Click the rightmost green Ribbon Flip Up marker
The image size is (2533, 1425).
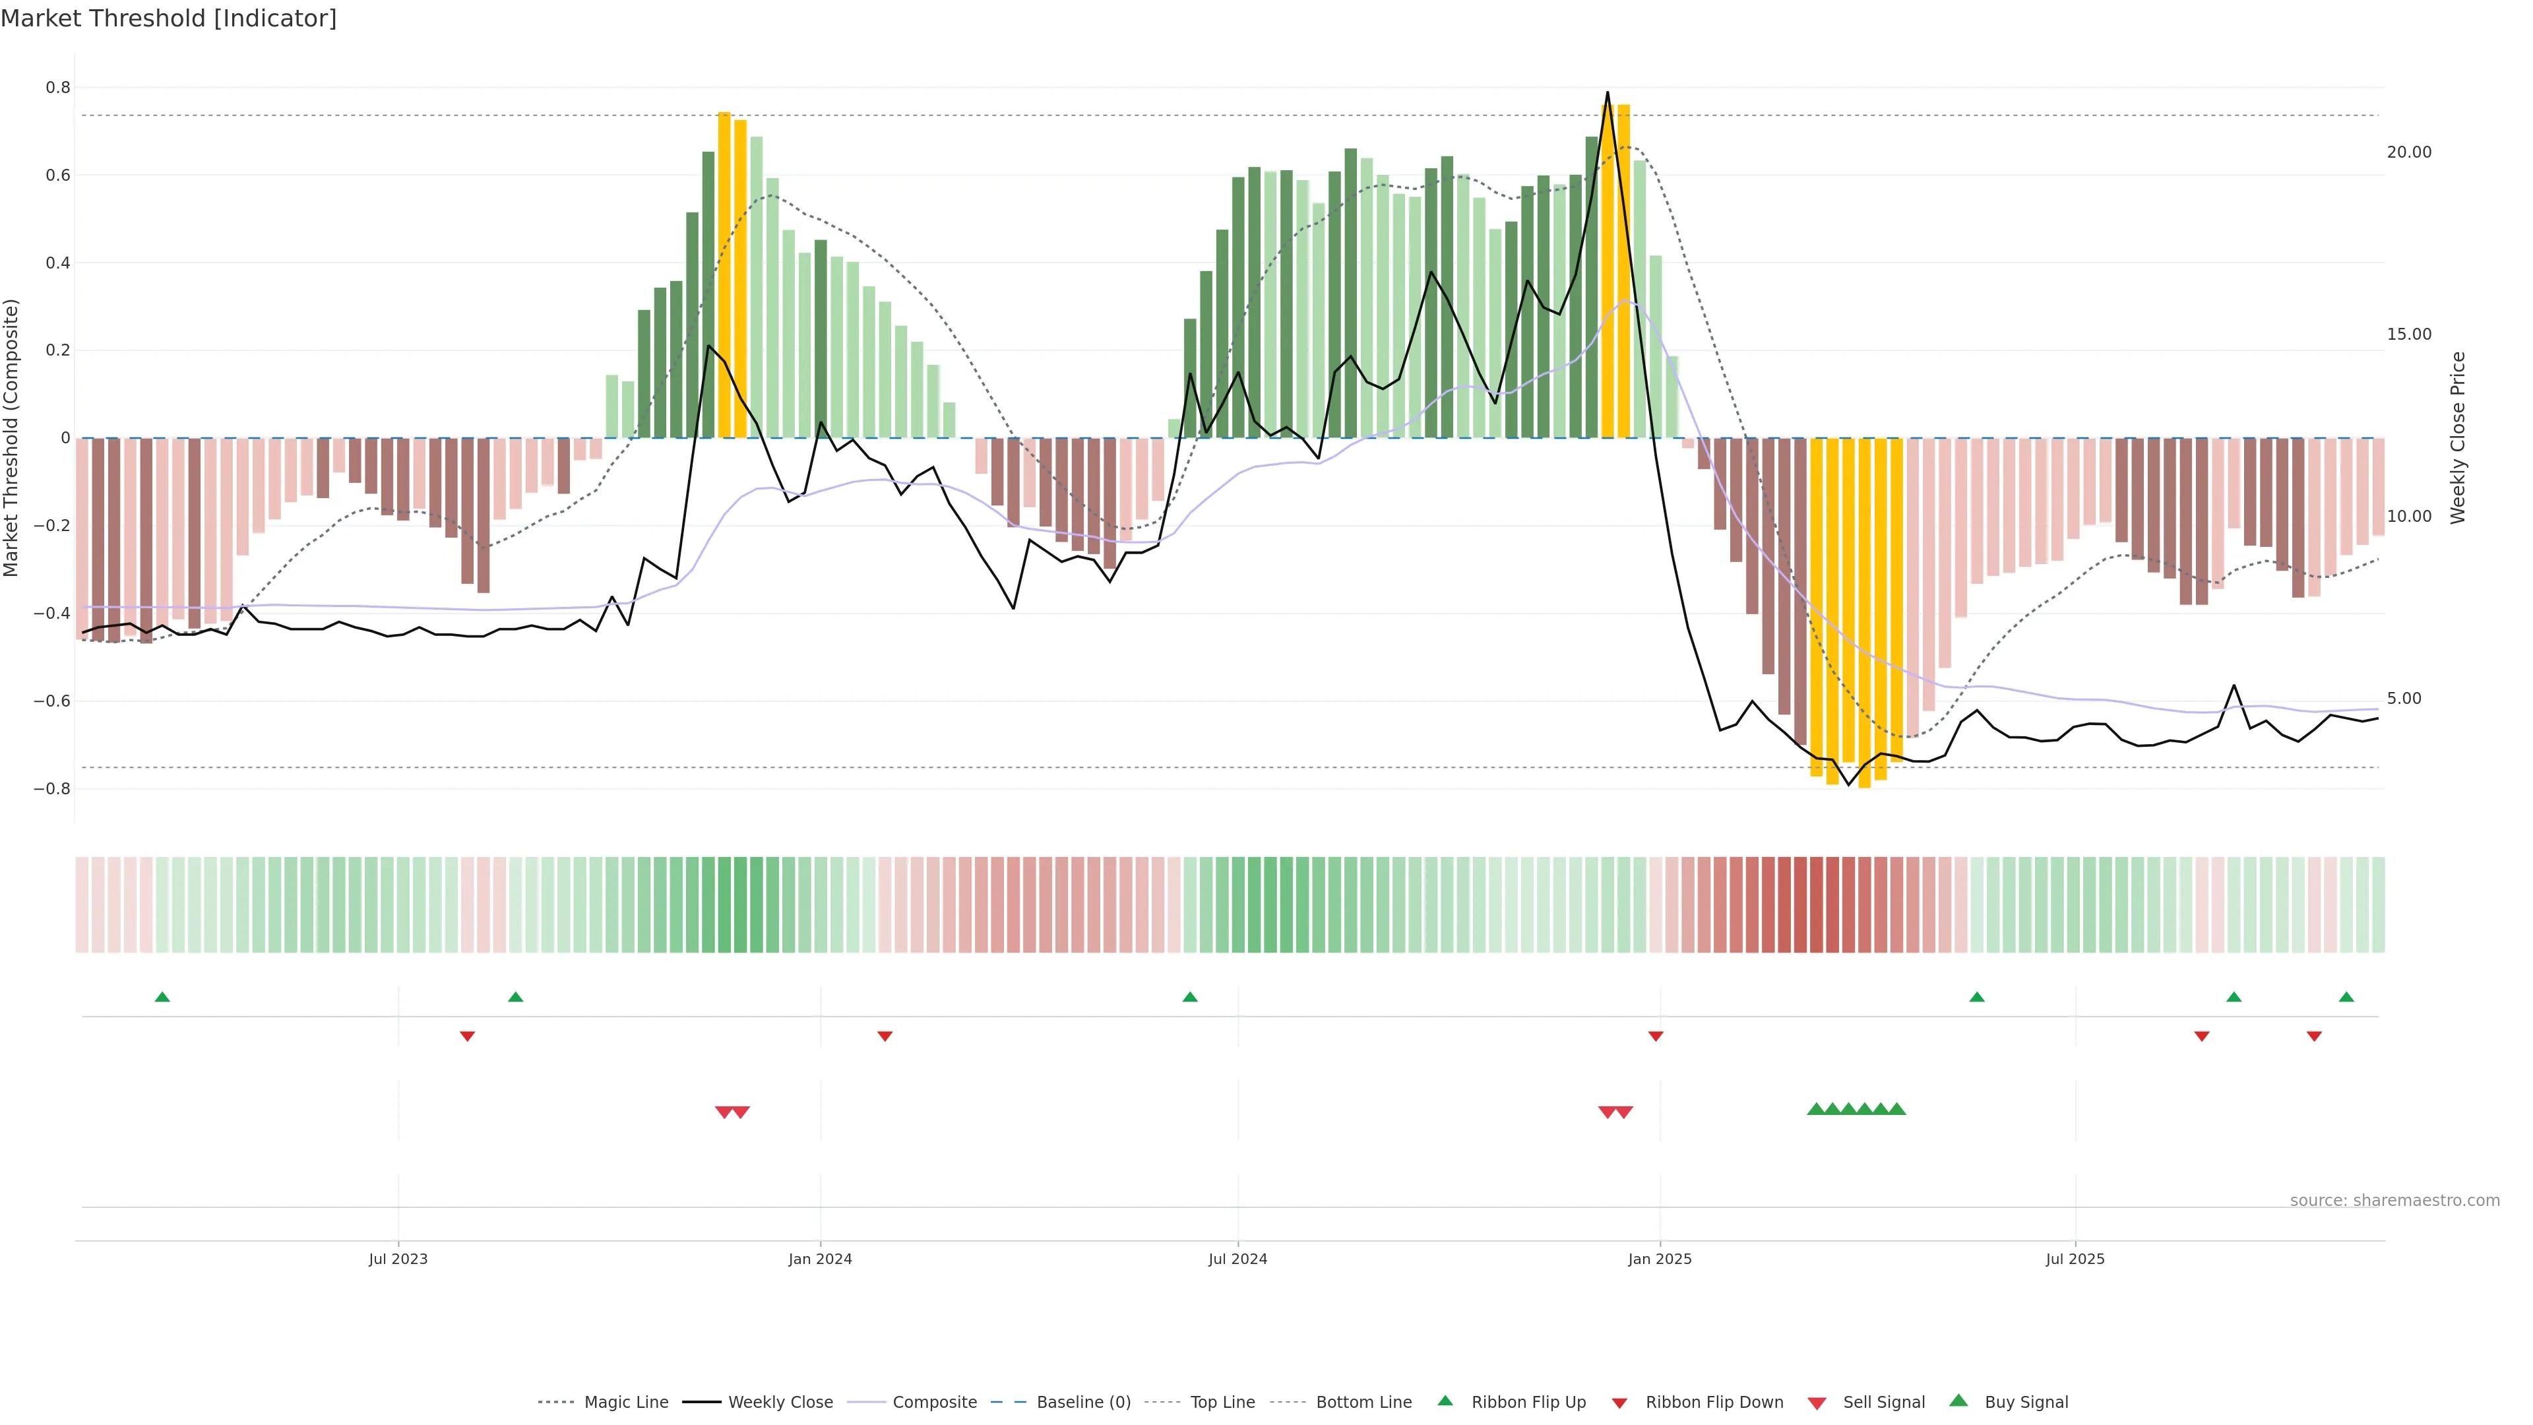point(2346,997)
